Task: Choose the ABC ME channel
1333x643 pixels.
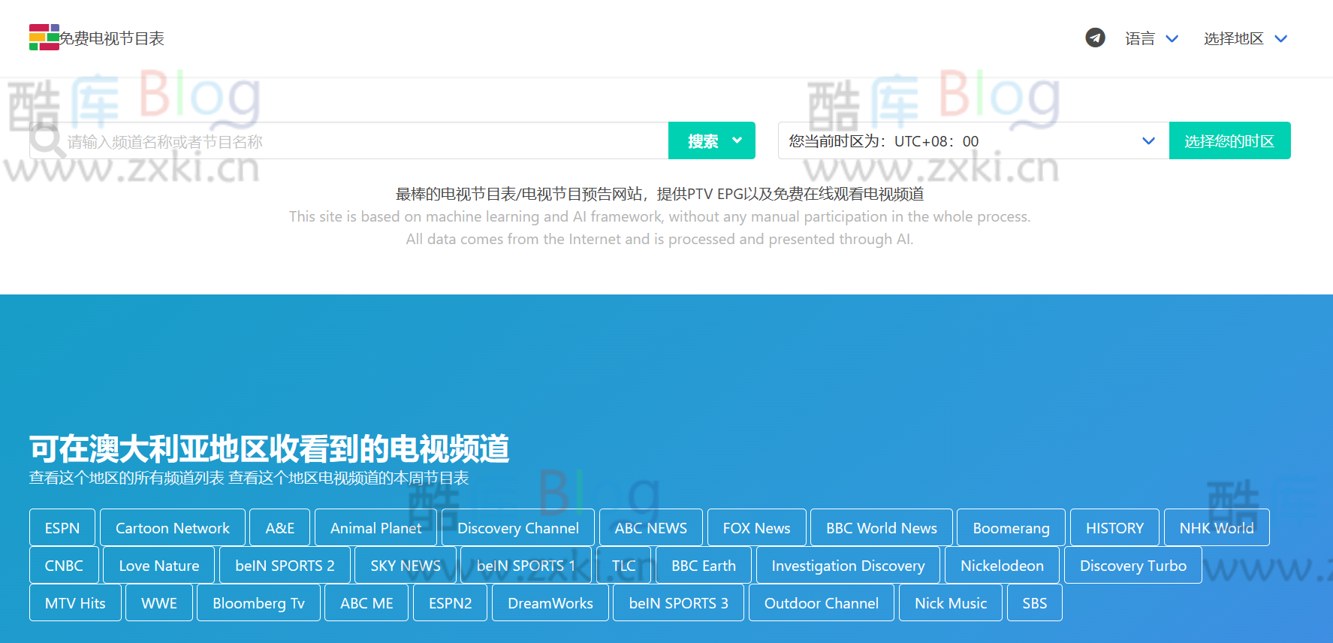Action: 366,602
